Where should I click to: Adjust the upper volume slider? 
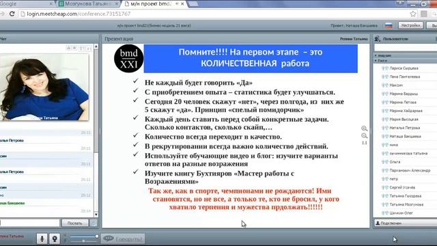tap(83, 236)
